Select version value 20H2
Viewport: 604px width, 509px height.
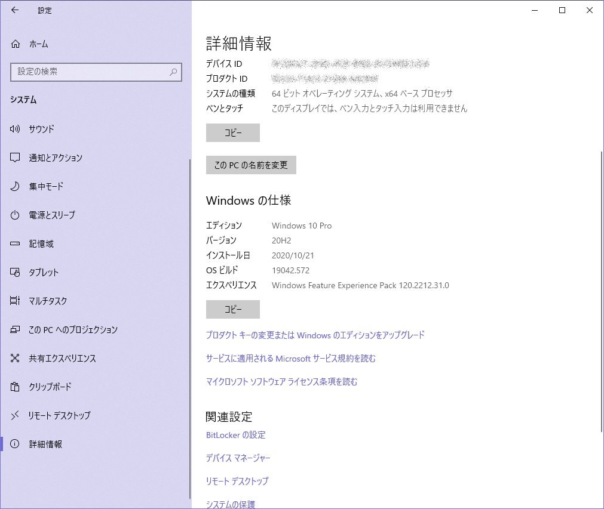(281, 240)
